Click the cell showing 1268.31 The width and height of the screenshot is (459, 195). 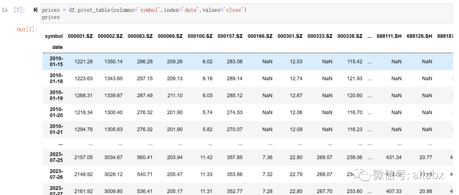(x=84, y=96)
